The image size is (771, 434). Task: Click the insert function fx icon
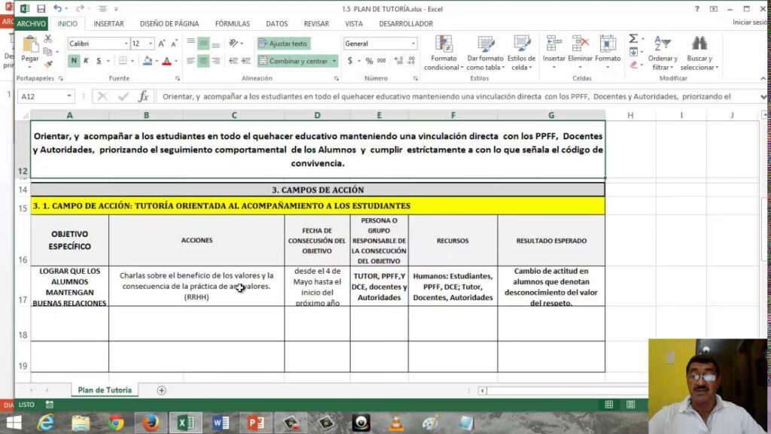[142, 96]
